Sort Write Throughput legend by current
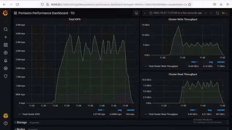Image resolution: width=232 pixels, height=130 pixels. [221, 62]
